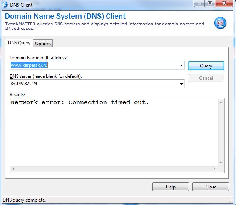Select the DNS Query tab

tap(19, 43)
